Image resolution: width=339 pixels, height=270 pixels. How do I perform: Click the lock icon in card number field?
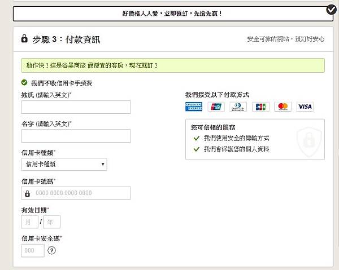28,193
